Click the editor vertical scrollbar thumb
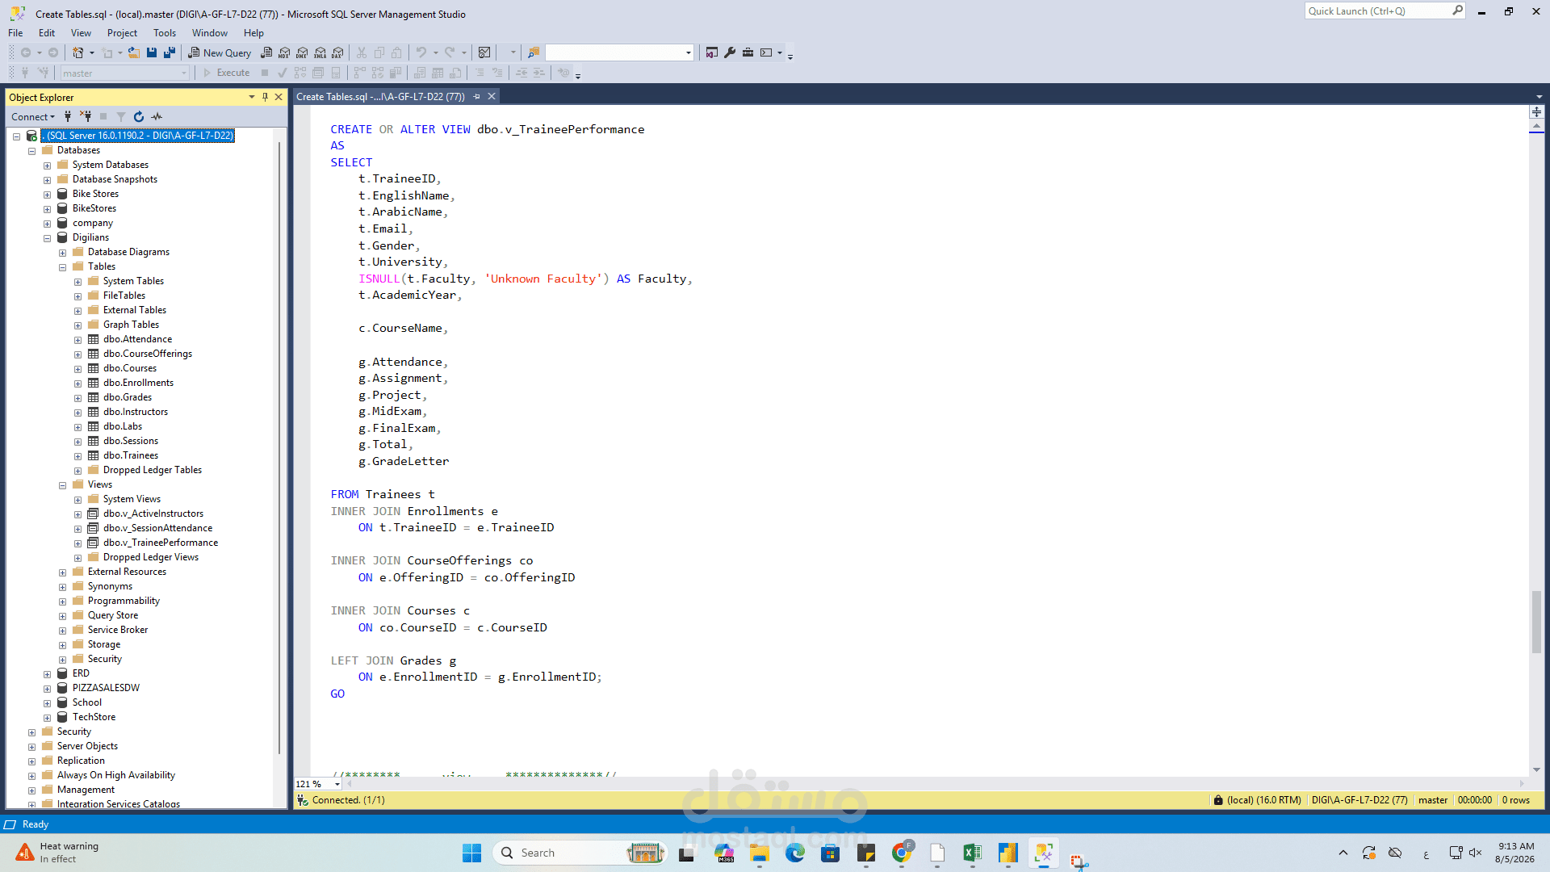1550x872 pixels. click(1536, 622)
